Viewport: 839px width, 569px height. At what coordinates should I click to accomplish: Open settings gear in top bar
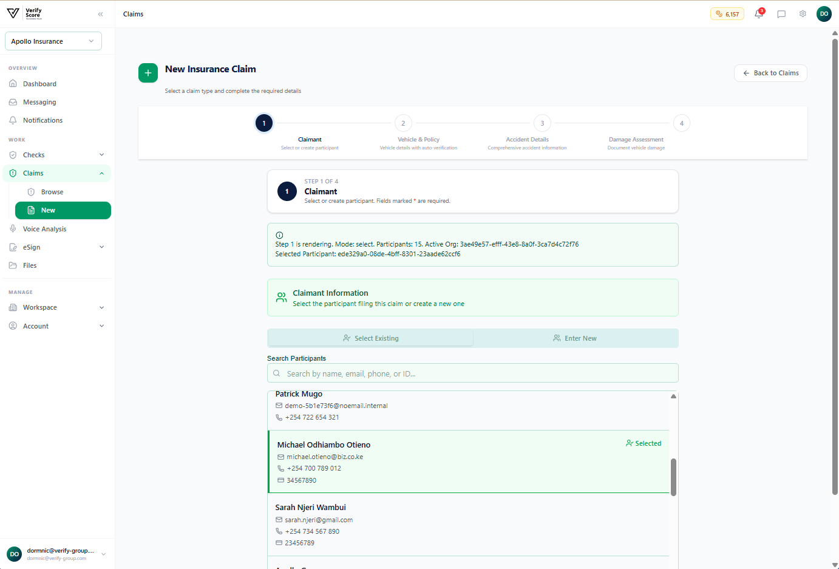(803, 14)
